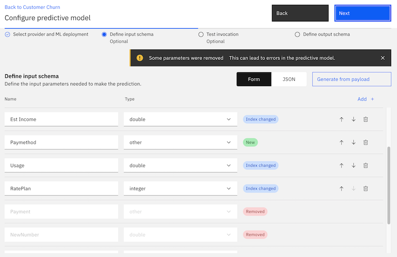Open type dropdown for removed NewNumber
This screenshot has width=397, height=257.
180,235
